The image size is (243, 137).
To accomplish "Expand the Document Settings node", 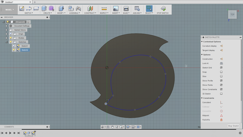I will 6,26.
